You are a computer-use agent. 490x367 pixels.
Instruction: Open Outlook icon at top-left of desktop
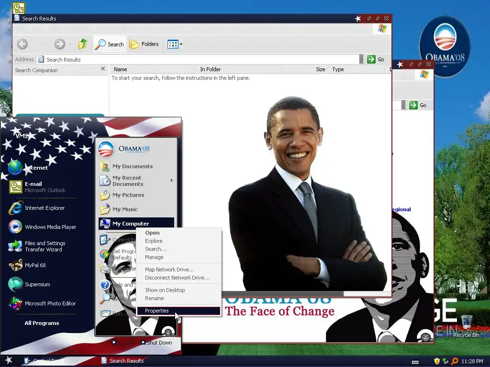(19, 8)
